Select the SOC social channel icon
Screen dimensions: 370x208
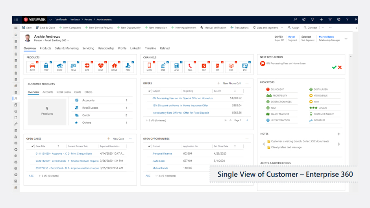[x=203, y=67]
